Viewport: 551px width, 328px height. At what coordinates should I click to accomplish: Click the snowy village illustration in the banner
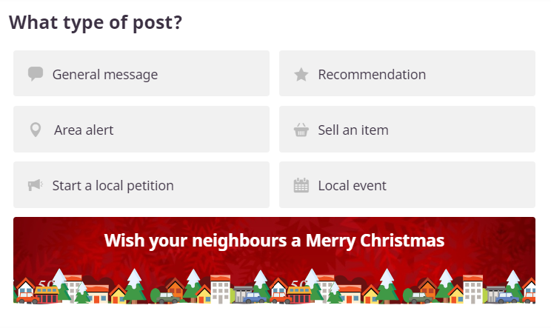(275, 287)
